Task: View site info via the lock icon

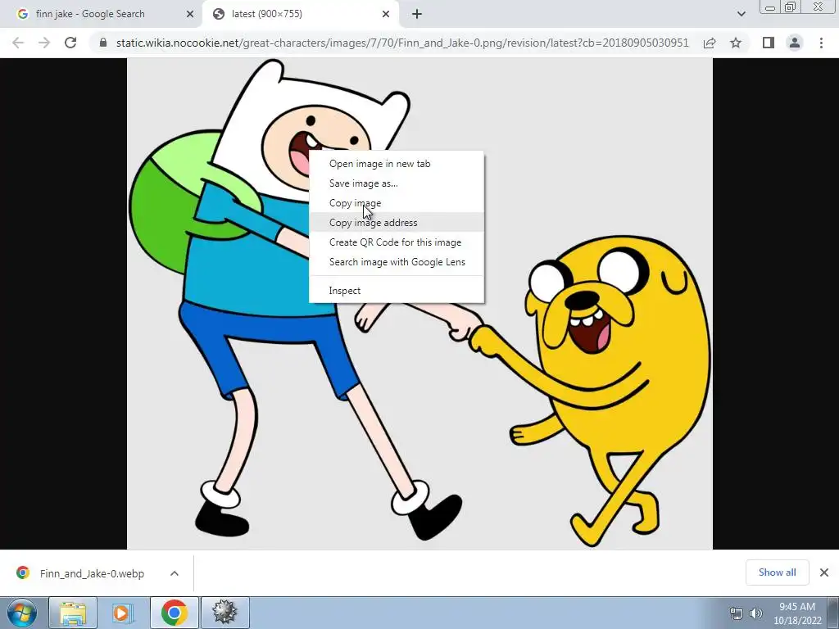Action: [103, 43]
